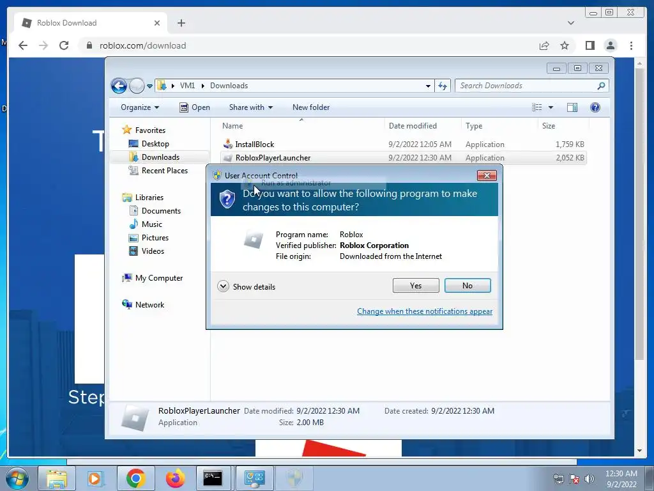The height and width of the screenshot is (491, 654).
Task: Select the Roblox Download tab
Action: coord(89,23)
